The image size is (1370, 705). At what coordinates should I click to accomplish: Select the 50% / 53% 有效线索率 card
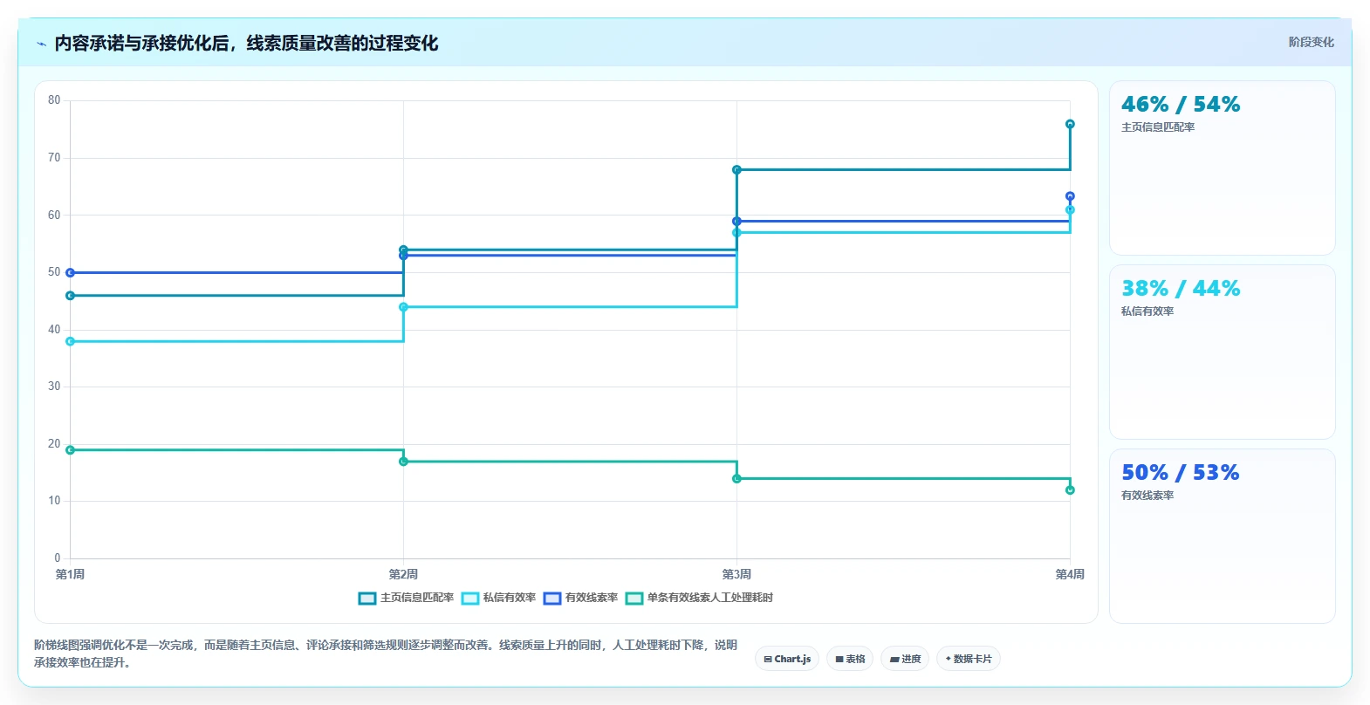coord(1222,536)
